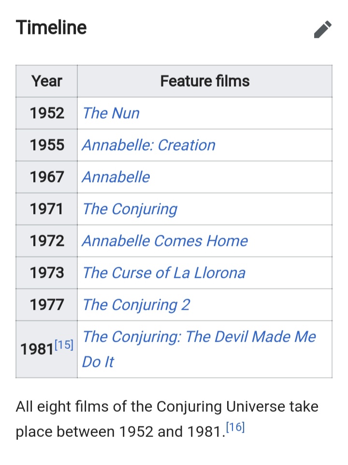Select the 1967 year cell

click(46, 177)
